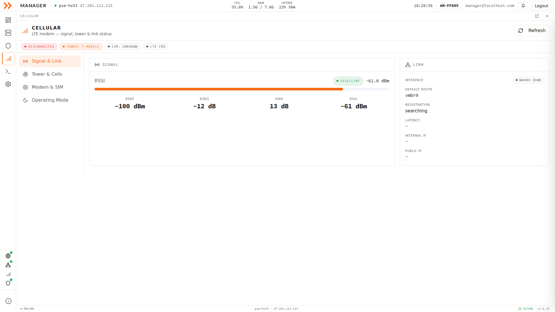The image size is (555, 312).
Task: Click the cellular bars icon beside CELLULAR title
Action: pyautogui.click(x=25, y=31)
